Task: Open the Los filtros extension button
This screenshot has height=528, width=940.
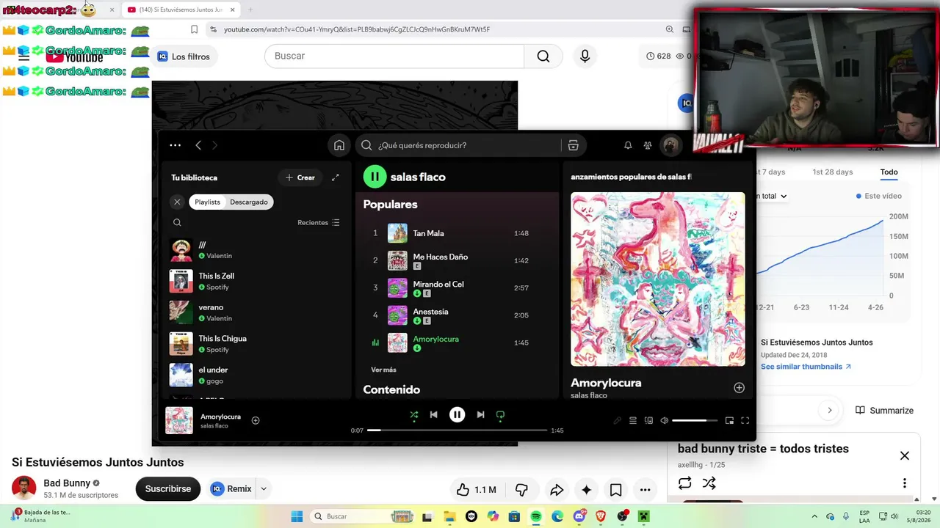Action: pos(184,56)
